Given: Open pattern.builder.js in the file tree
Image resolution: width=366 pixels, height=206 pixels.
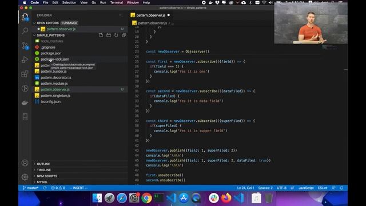Looking at the screenshot, I should point(53,72).
